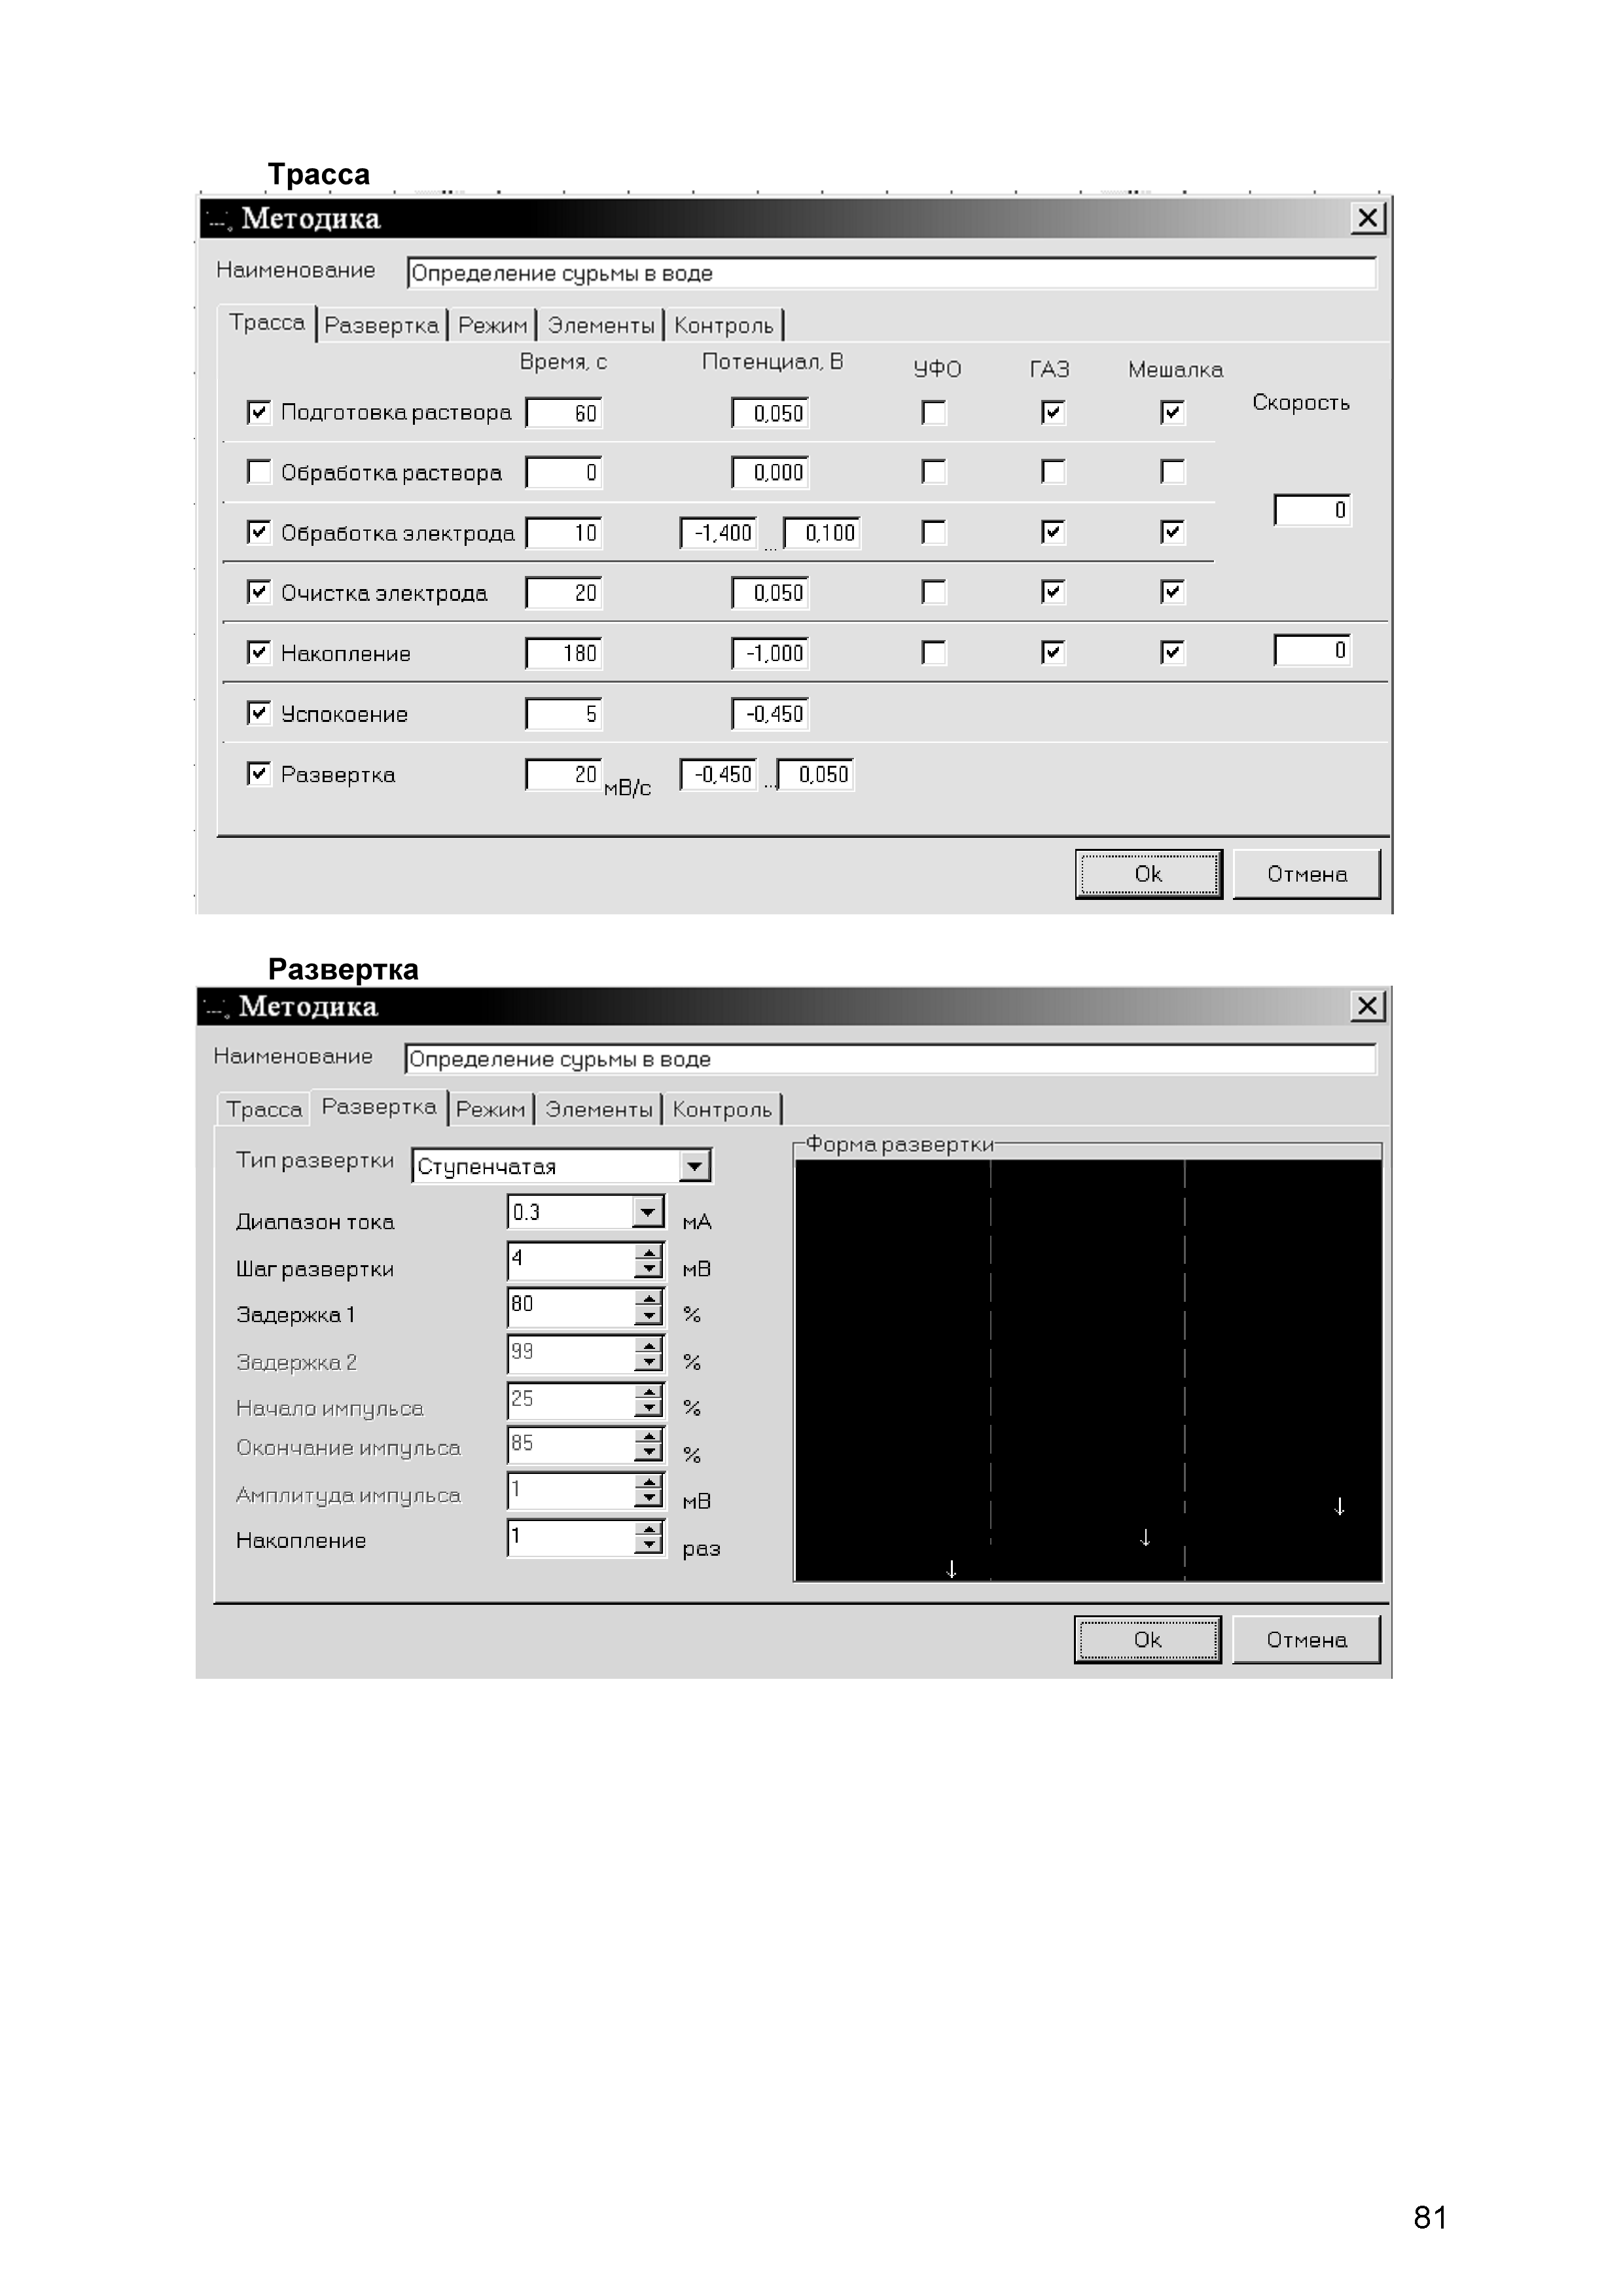
Task: Toggle the Подготовка раствора stage checkbox
Action: (x=259, y=412)
